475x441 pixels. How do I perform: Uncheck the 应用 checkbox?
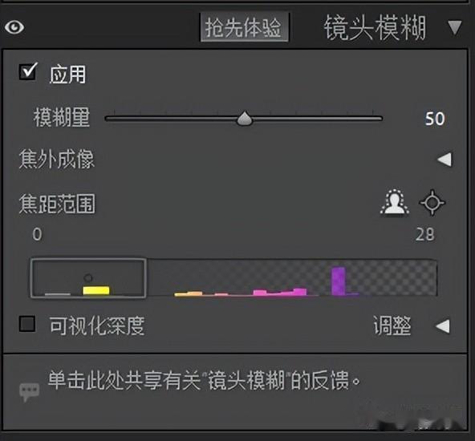point(28,71)
